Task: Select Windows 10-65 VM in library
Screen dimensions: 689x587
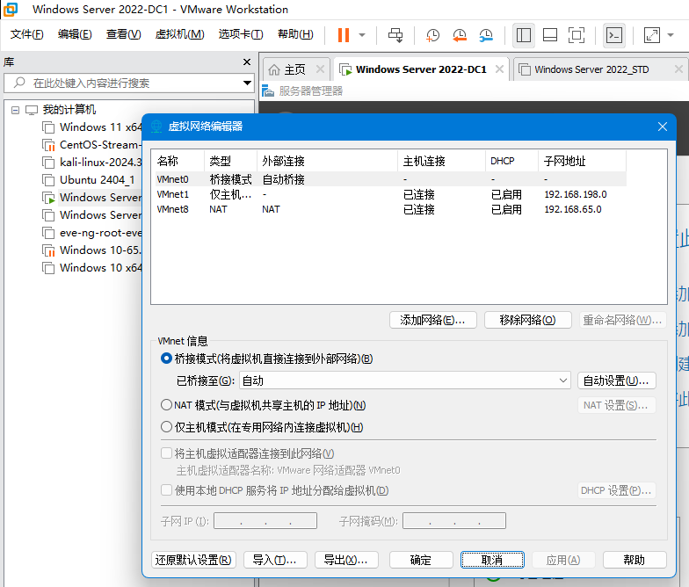Action: (x=92, y=250)
